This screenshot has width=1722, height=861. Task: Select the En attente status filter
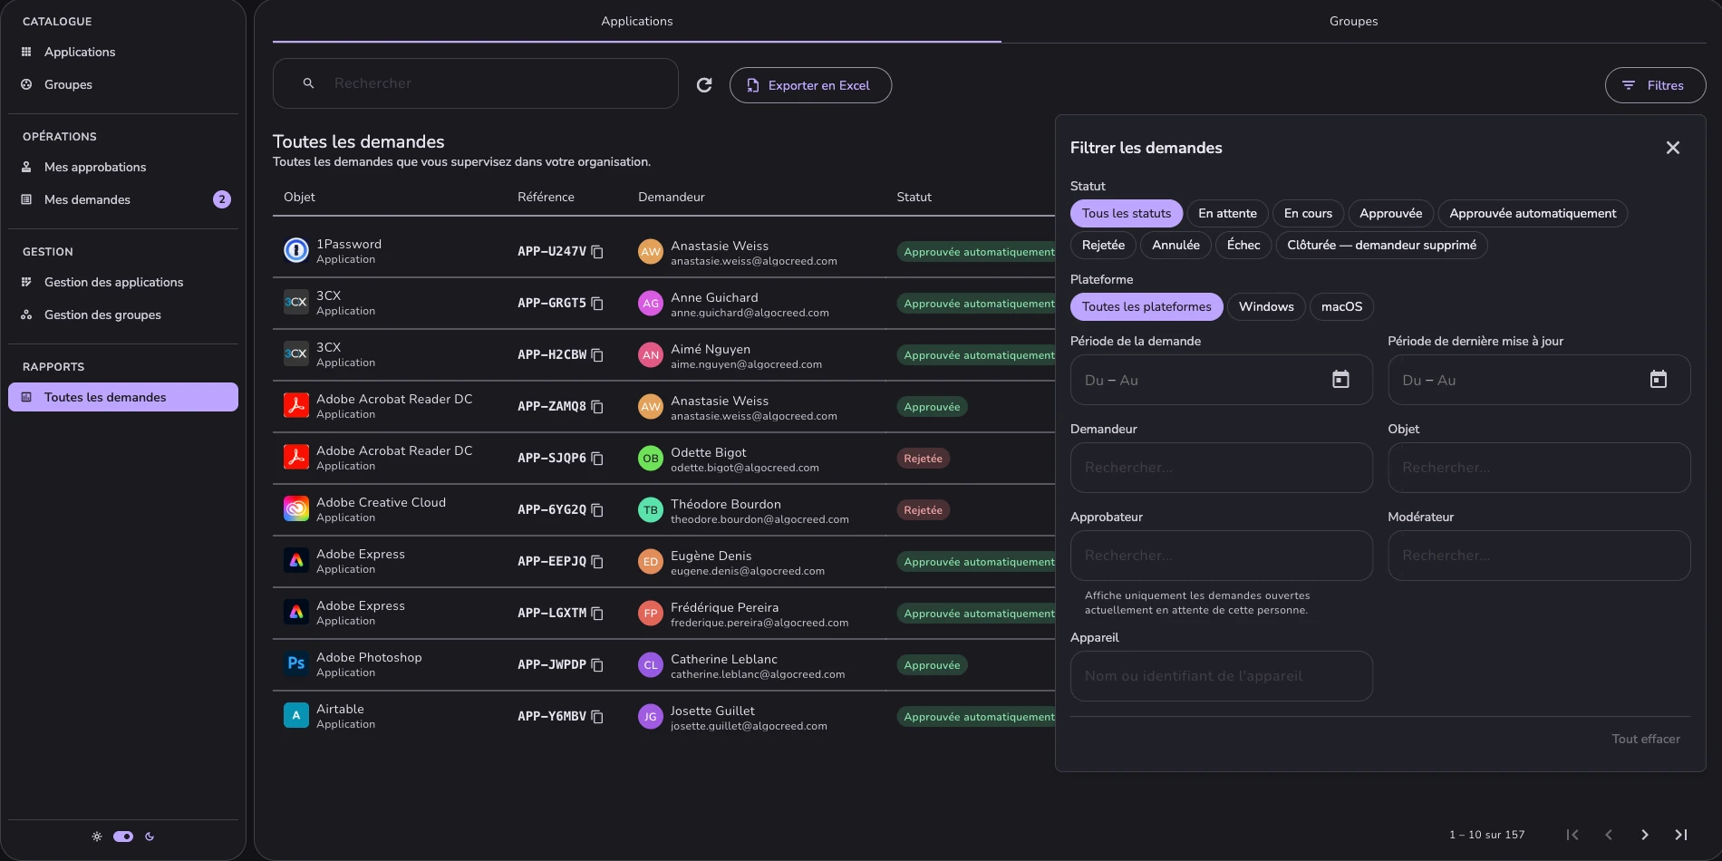coord(1227,214)
